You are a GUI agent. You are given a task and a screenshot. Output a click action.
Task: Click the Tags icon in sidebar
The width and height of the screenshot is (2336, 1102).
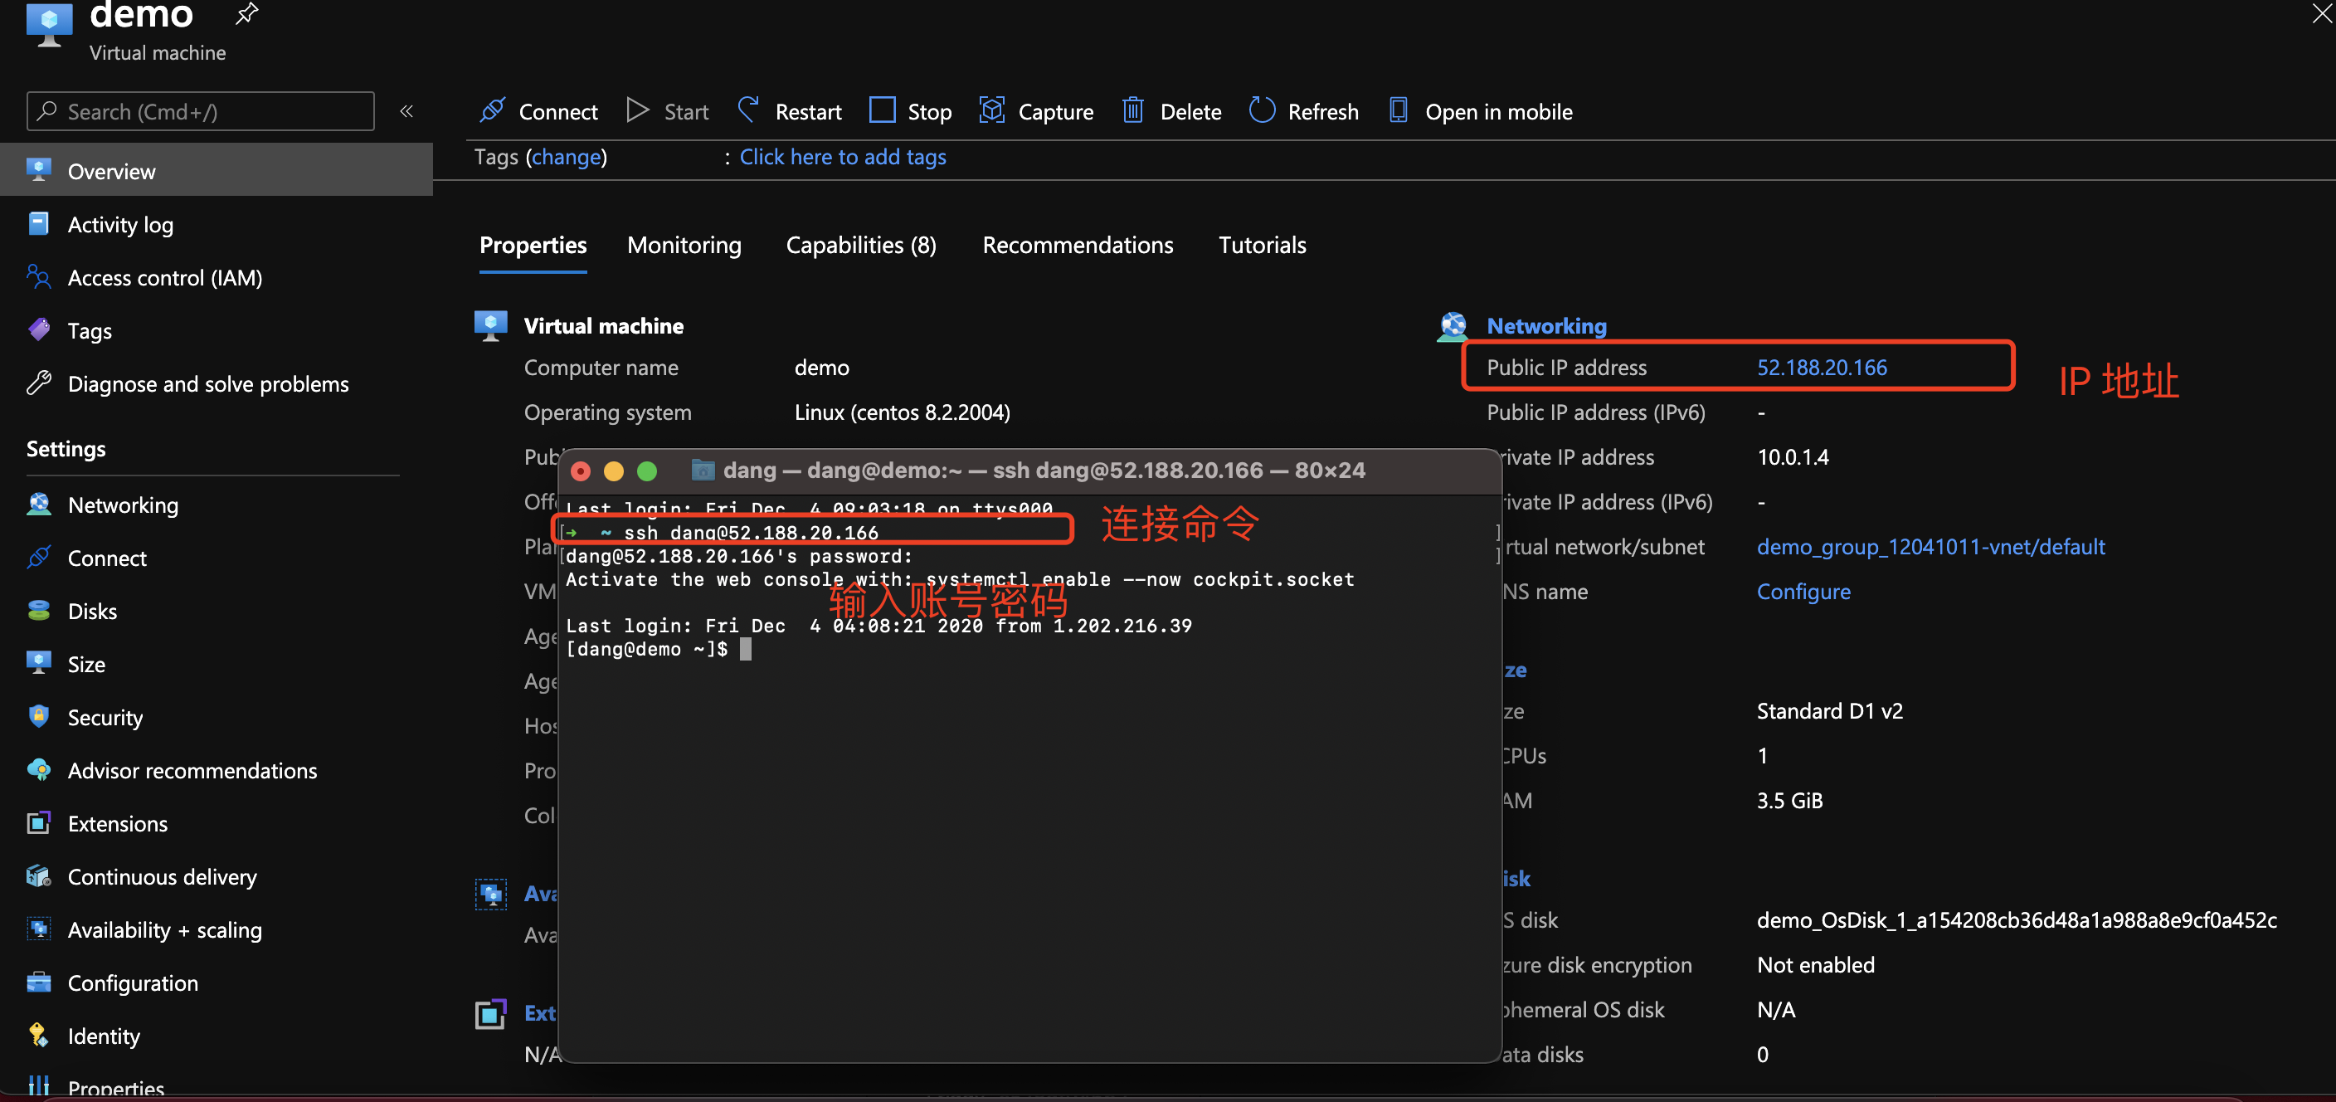point(39,329)
